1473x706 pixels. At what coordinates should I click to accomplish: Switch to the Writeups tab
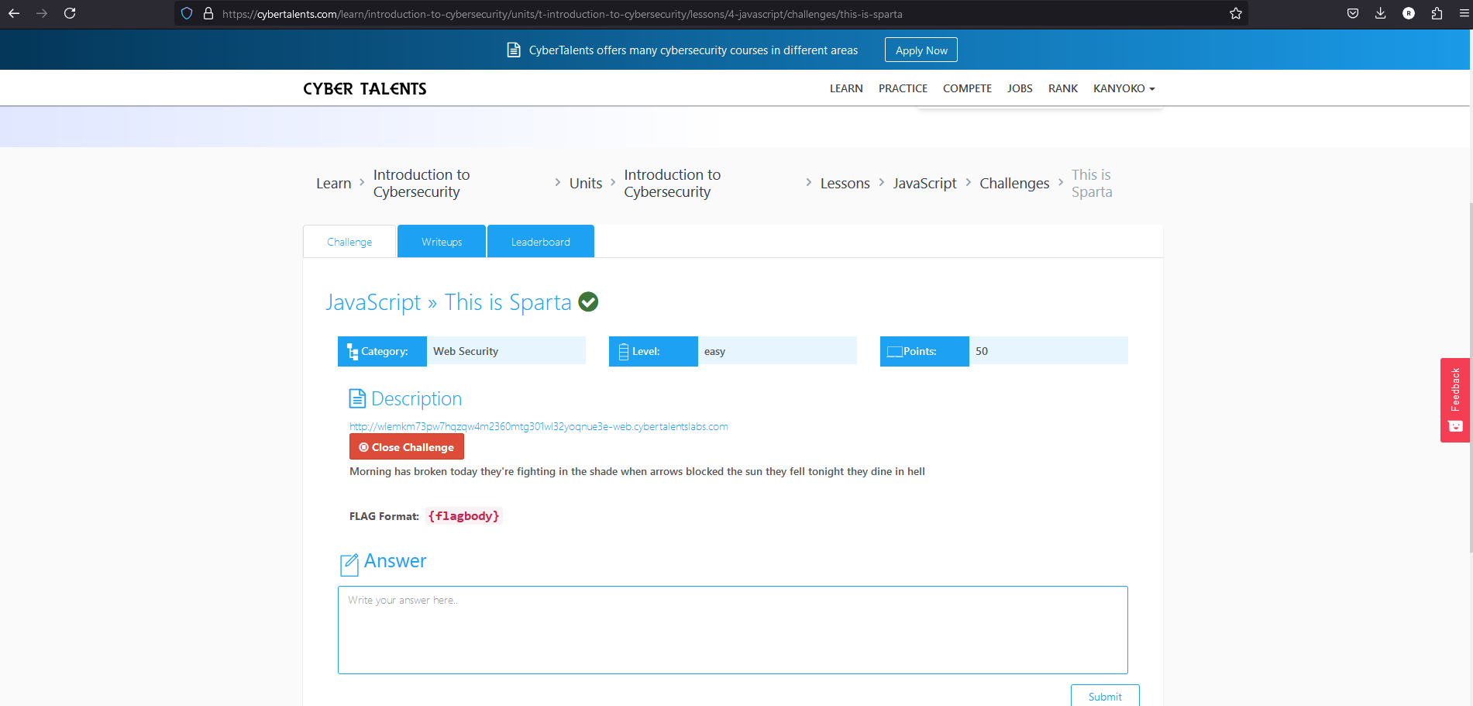click(442, 242)
